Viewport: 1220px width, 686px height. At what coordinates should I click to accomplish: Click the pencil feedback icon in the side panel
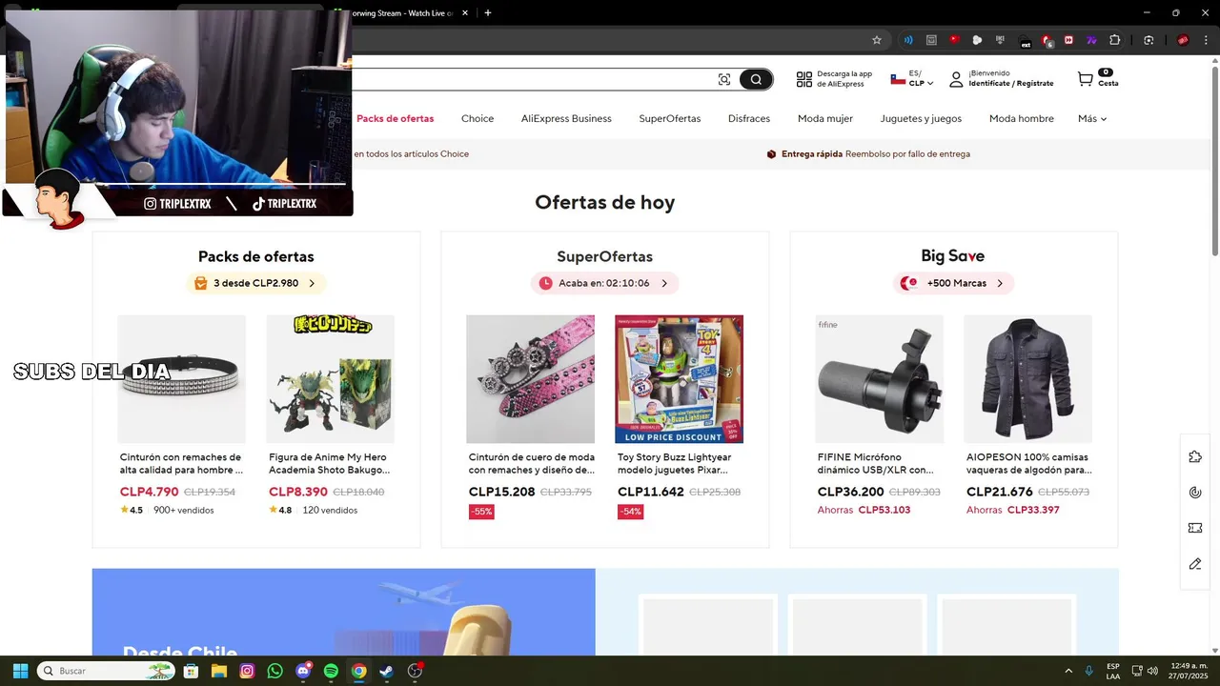point(1195,564)
